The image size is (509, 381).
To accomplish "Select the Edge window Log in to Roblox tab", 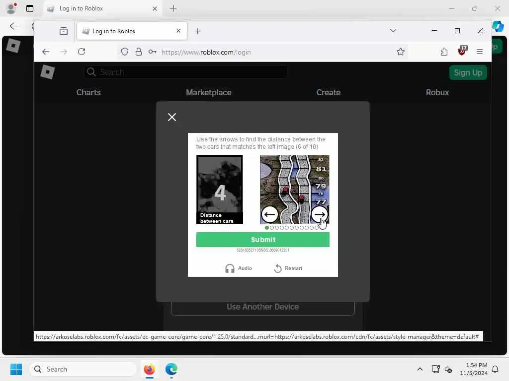I will point(102,8).
